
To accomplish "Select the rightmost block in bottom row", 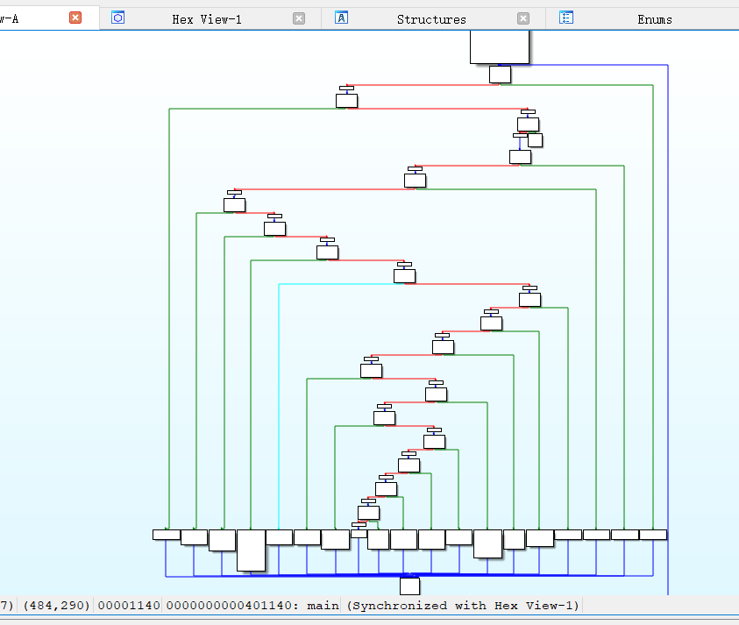I will (653, 535).
